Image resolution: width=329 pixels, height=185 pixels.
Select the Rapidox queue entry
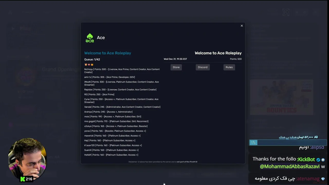pos(120,90)
